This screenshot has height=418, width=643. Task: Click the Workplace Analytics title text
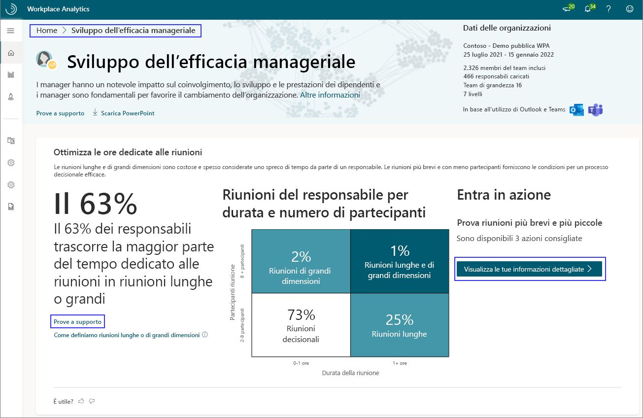point(58,9)
